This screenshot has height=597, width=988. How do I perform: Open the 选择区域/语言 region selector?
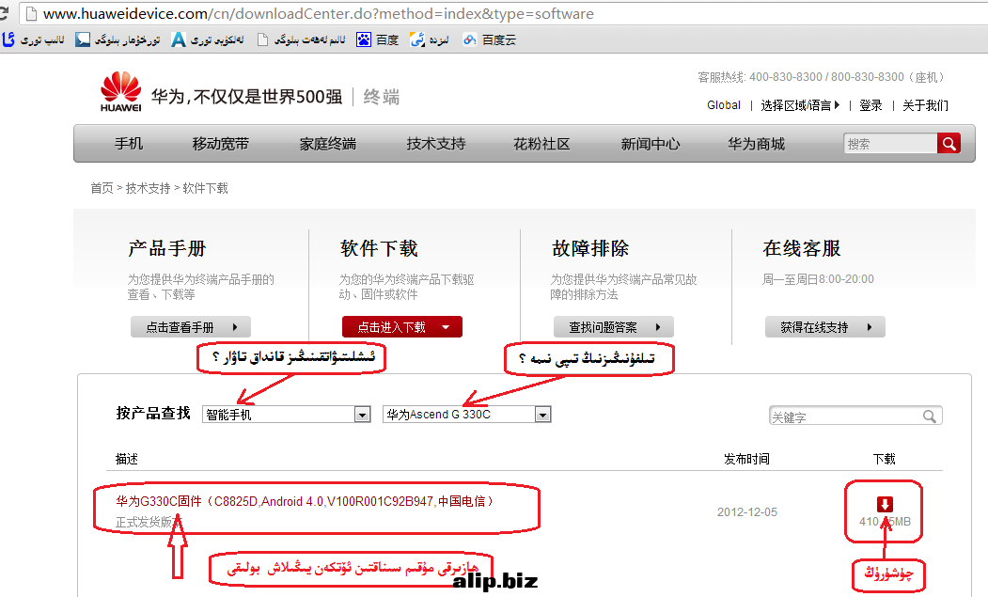click(x=800, y=105)
